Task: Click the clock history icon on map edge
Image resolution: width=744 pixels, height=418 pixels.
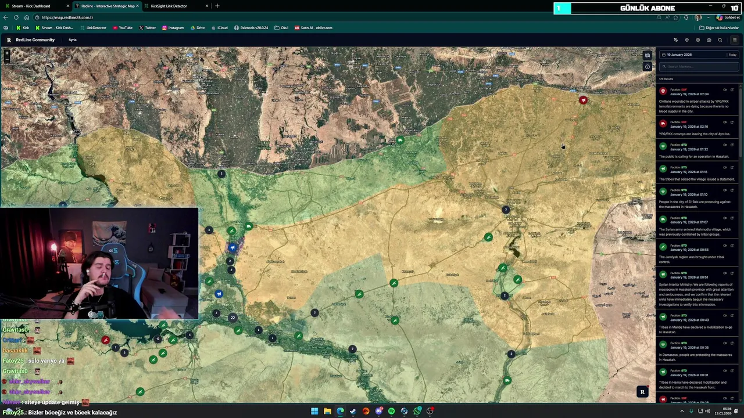Action: (x=647, y=67)
